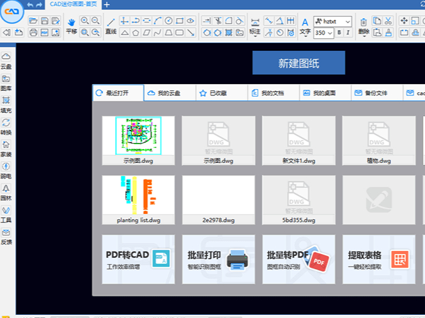
Task: Open the hztxt font dropdown
Action: click(x=348, y=21)
